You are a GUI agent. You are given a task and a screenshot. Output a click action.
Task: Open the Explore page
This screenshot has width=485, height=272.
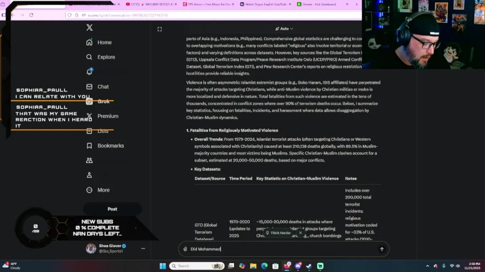click(100, 57)
